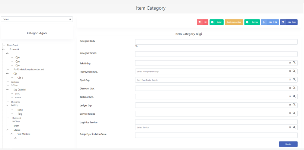Clear the Ledger Grp. field with X
This screenshot has height=150, width=304.
(290, 105)
